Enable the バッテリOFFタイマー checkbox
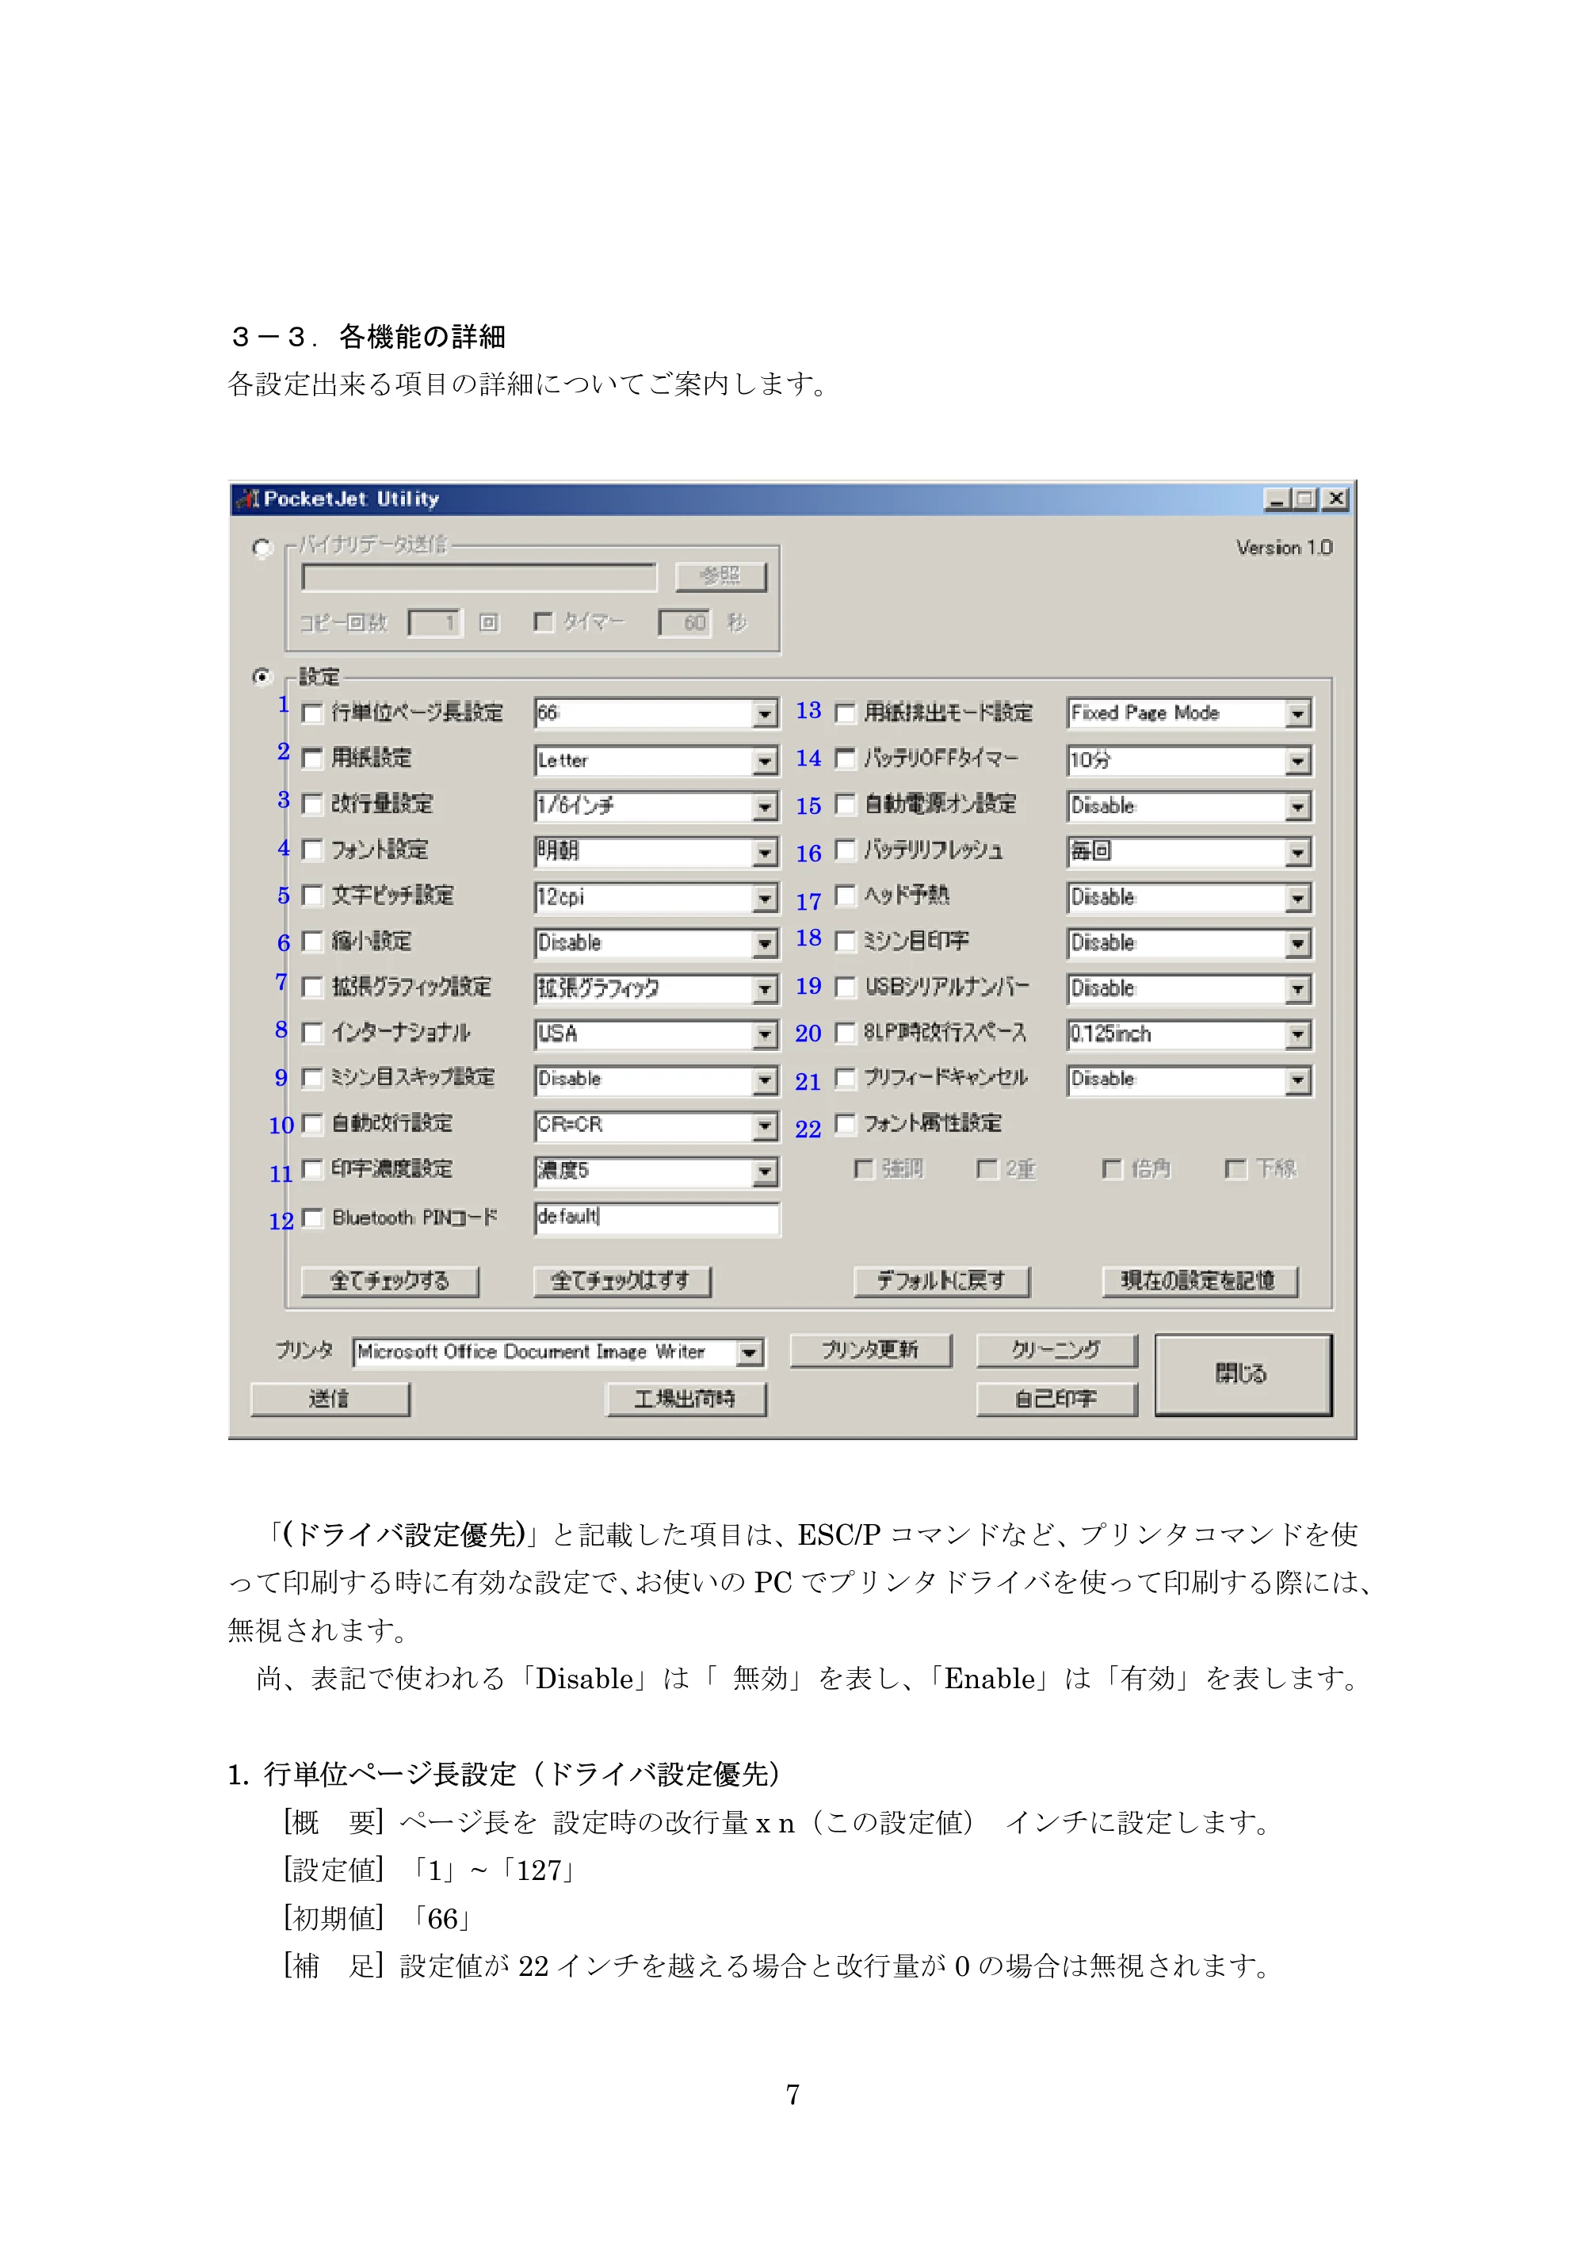 pos(846,759)
